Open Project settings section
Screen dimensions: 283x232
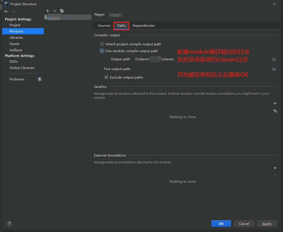point(15,25)
